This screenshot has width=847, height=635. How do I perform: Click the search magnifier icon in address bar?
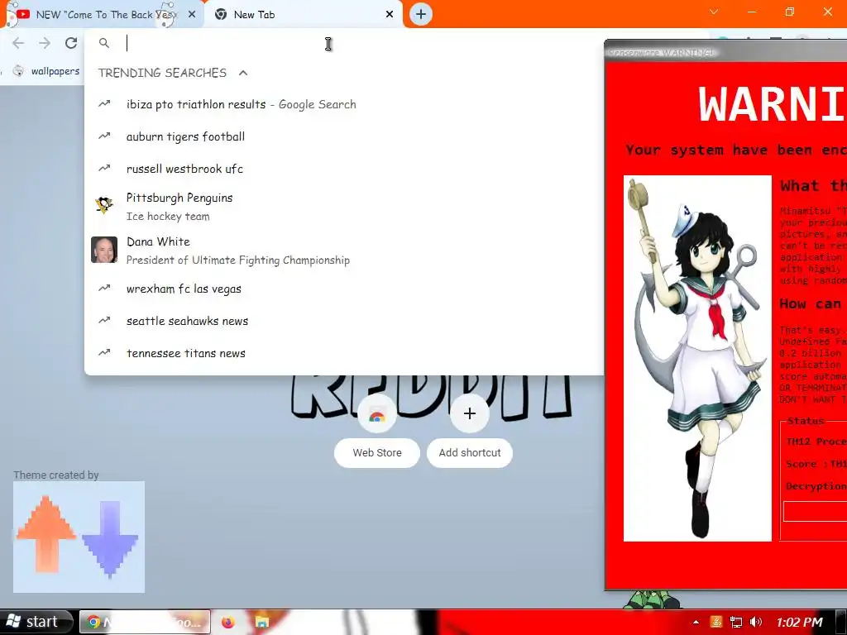[x=104, y=43]
